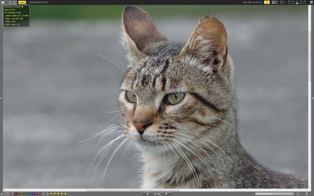Screen dimensions: 314x196
Task: Apply red color label 1
Action: [16, 194]
